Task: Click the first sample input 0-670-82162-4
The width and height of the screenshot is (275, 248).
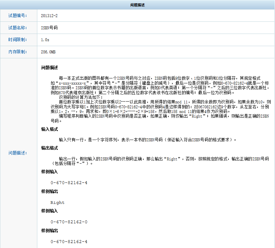Action: pyautogui.click(x=69, y=183)
